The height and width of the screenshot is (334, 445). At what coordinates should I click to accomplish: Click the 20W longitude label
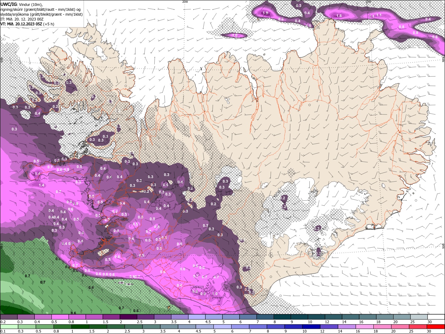(185, 2)
